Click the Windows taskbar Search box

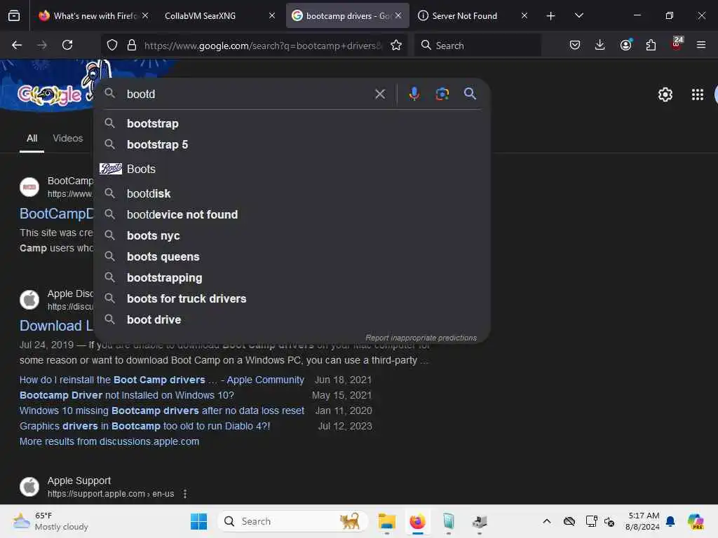[x=292, y=521]
